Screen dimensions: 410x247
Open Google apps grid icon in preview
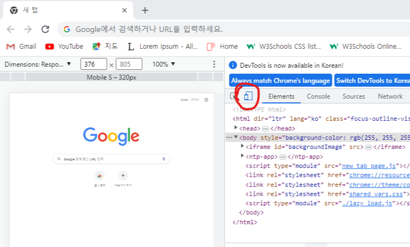pyautogui.click(x=206, y=100)
